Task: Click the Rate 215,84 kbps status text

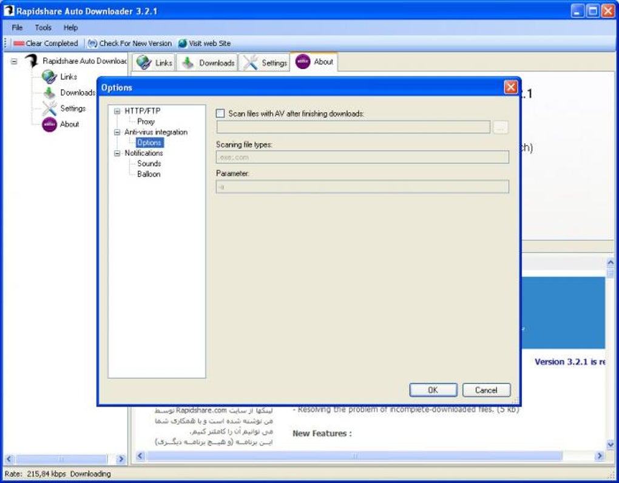Action: pyautogui.click(x=35, y=473)
